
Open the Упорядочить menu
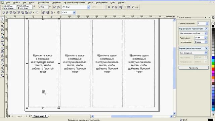point(43,3)
